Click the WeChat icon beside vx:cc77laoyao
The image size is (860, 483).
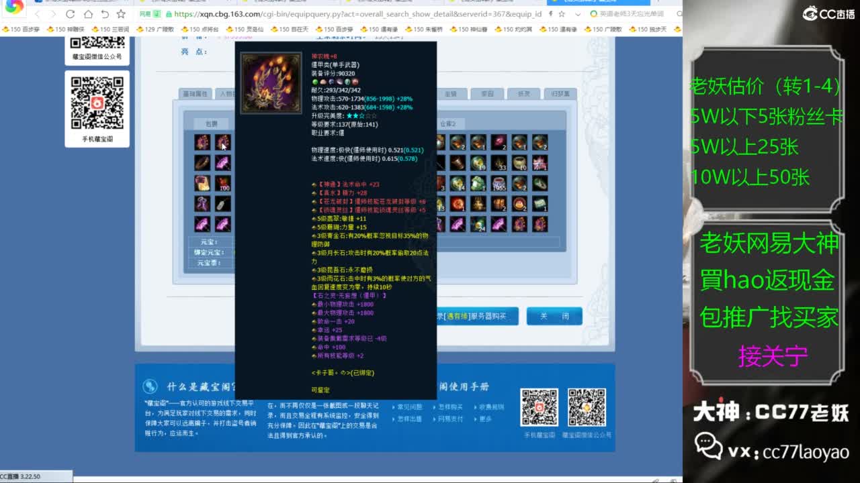tap(709, 445)
